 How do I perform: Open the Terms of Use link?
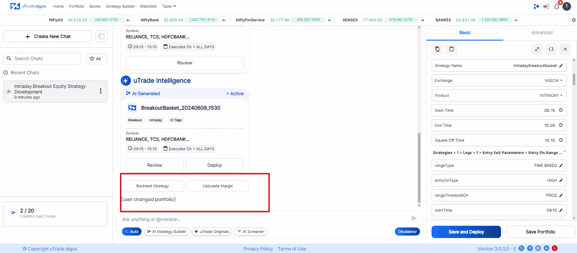pos(292,249)
